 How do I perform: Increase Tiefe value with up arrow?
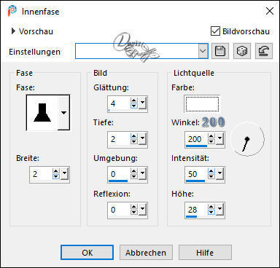click(134, 135)
